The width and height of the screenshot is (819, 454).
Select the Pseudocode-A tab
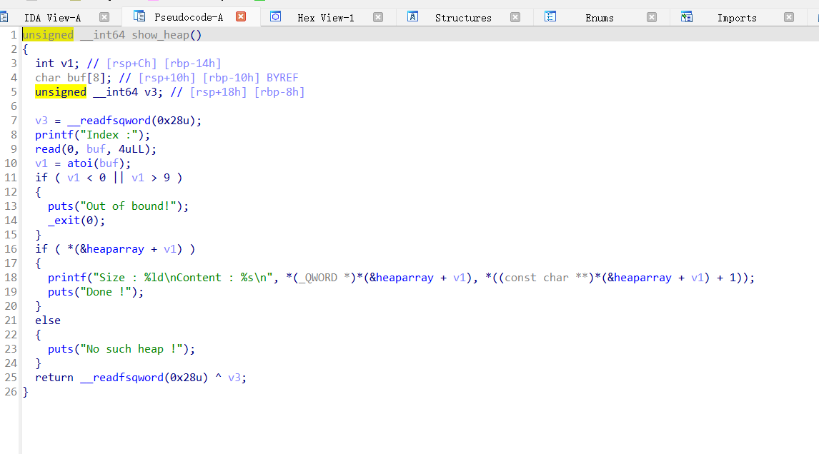tap(189, 17)
